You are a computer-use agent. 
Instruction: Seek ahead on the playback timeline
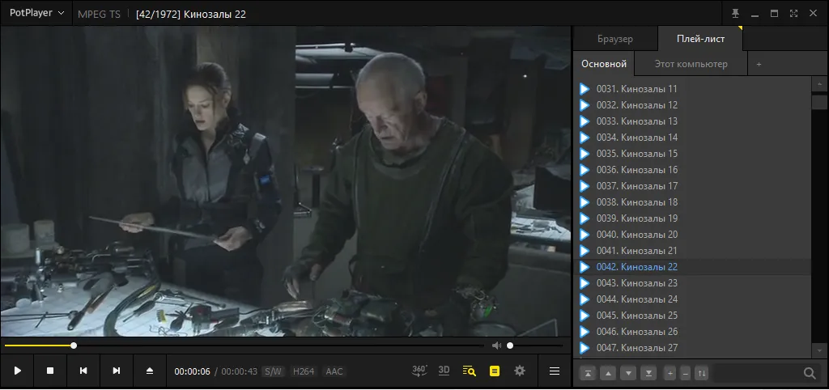pos(280,345)
